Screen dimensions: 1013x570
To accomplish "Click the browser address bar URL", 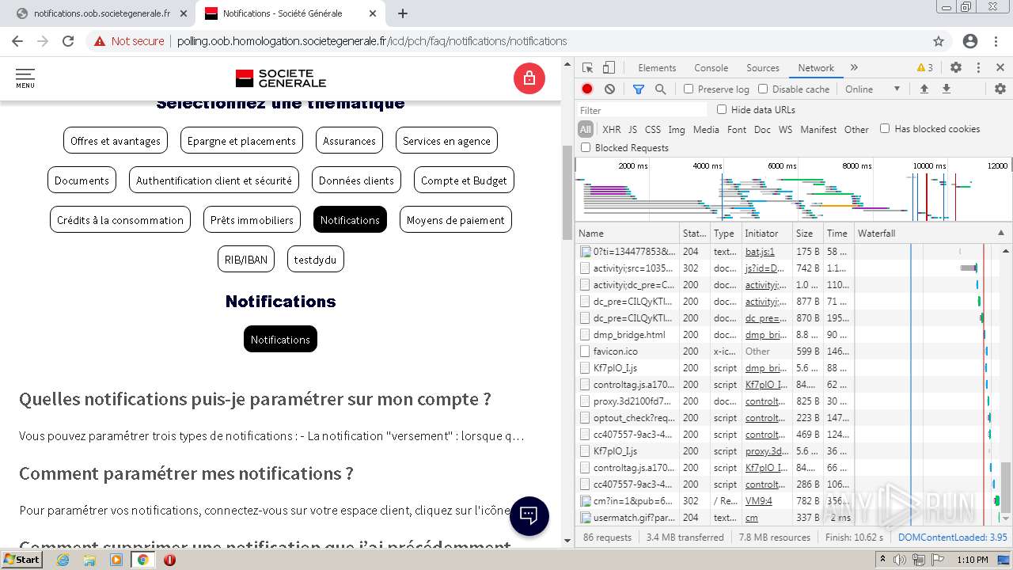I will (x=372, y=41).
